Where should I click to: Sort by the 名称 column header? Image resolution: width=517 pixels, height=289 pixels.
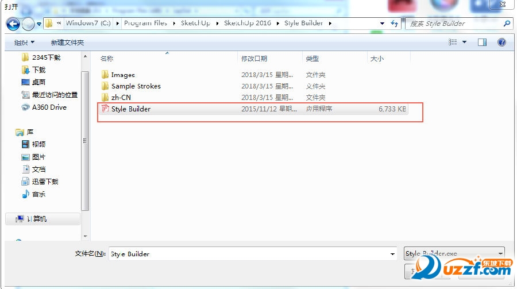107,59
